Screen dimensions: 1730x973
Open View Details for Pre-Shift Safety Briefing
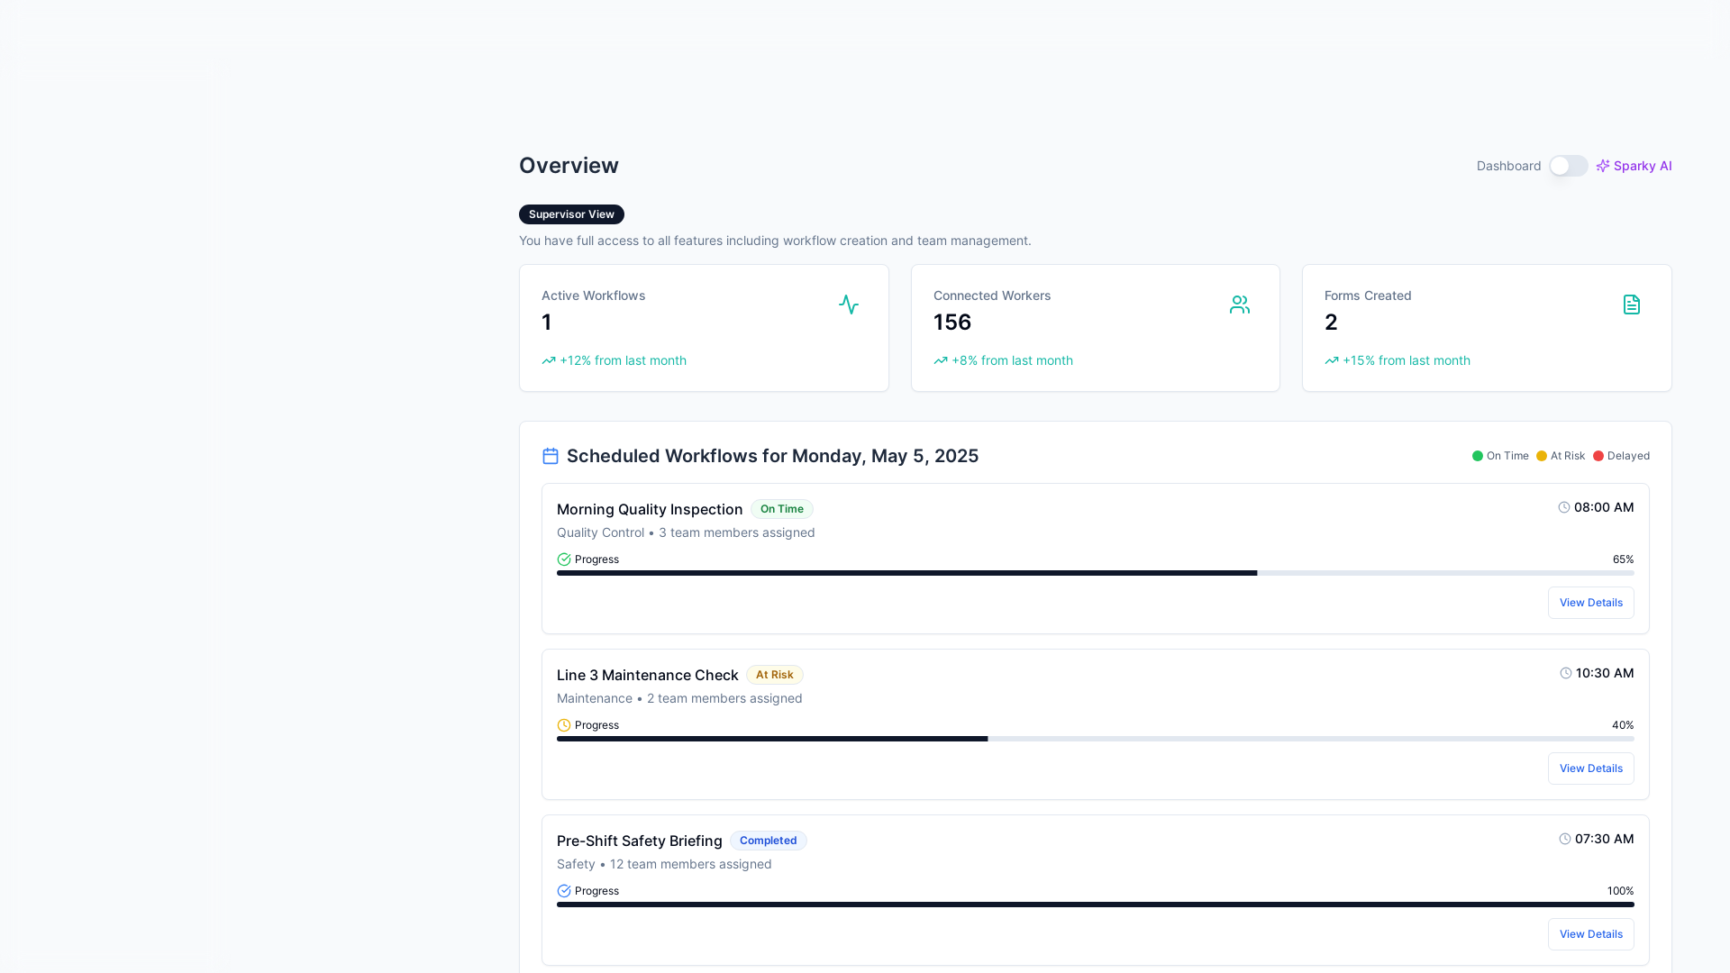(1591, 934)
